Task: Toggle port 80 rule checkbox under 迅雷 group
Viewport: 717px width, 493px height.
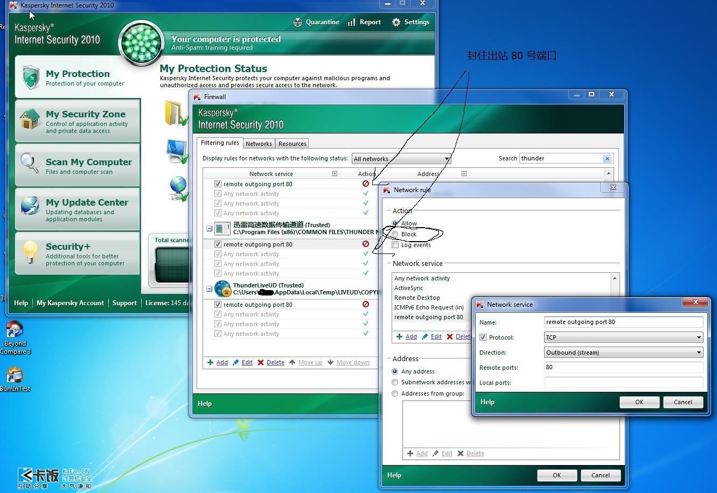Action: (x=218, y=244)
